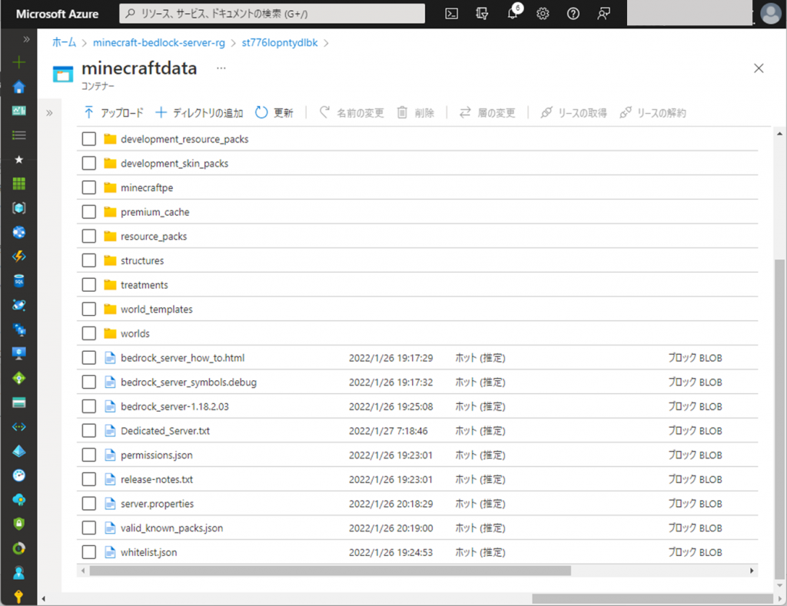Click the acquire lease toolbar item
Screen dimensions: 787x606
click(573, 112)
